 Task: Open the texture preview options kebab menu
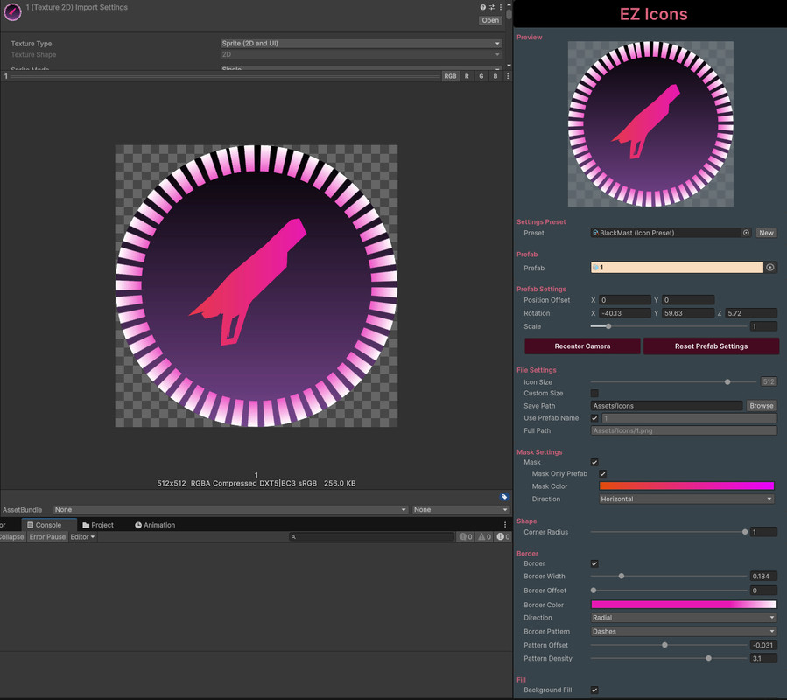tap(506, 76)
